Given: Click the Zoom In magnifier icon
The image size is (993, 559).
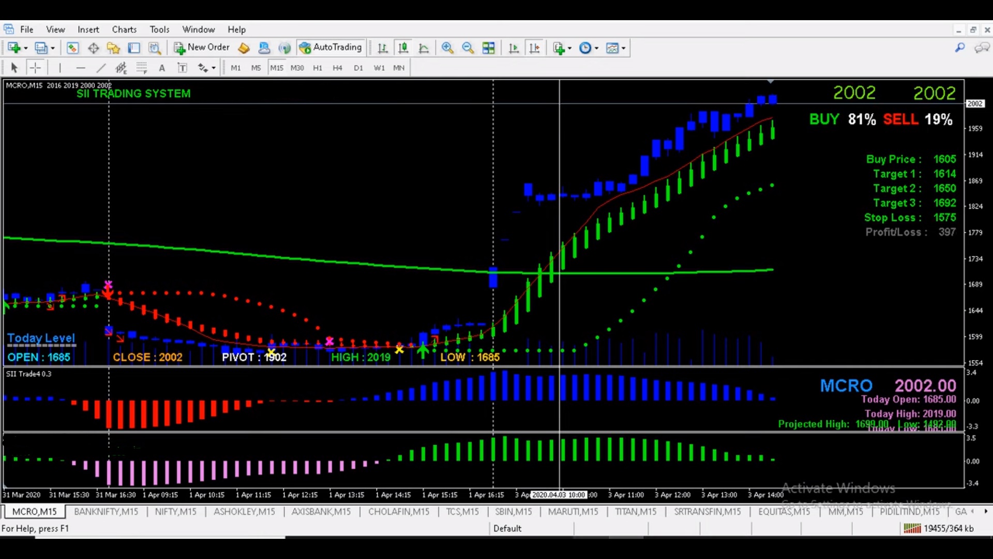Looking at the screenshot, I should pyautogui.click(x=447, y=48).
